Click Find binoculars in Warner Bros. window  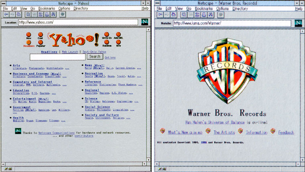coord(210,15)
